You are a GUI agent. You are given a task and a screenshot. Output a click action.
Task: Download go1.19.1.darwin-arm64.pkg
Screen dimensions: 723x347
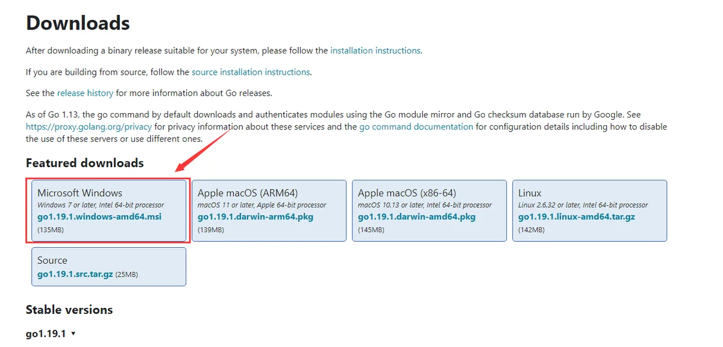[255, 216]
